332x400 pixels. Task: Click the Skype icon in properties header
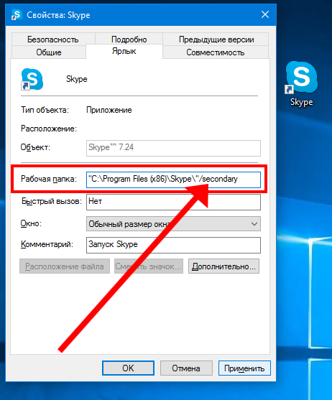point(32,79)
